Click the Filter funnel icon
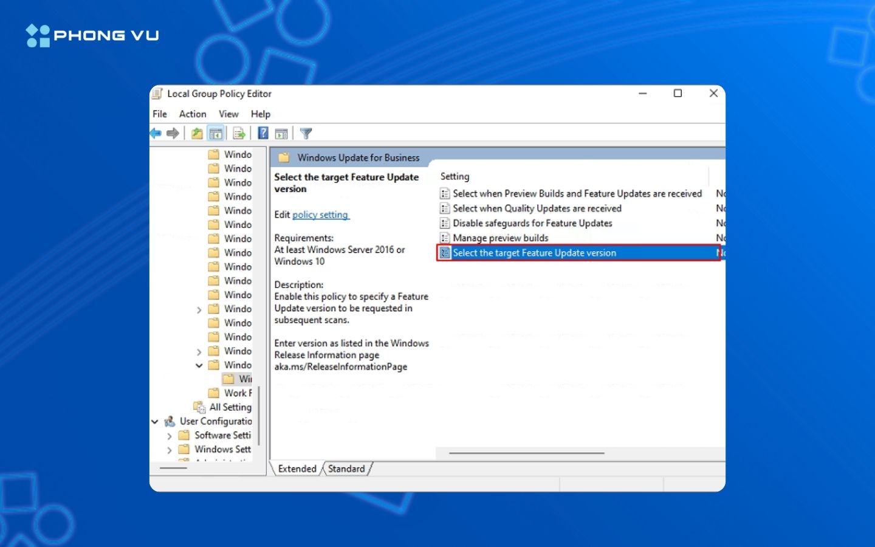The image size is (875, 547). click(306, 133)
